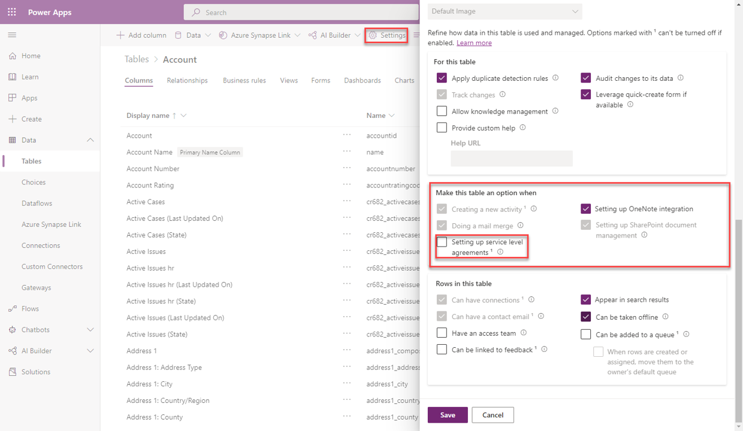Click Tables in the breadcrumb
Image resolution: width=743 pixels, height=431 pixels.
tap(137, 59)
